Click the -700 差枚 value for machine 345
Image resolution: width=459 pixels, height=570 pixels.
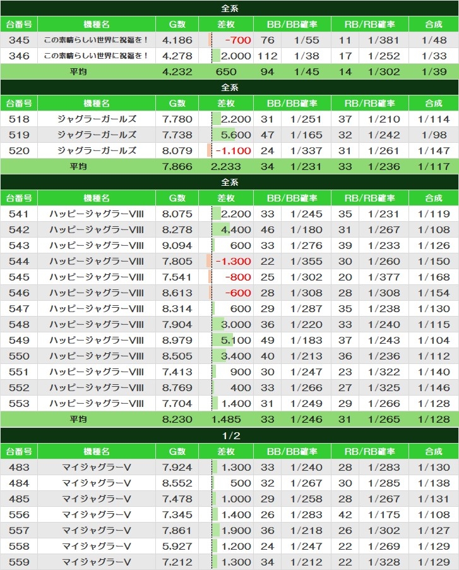click(238, 40)
